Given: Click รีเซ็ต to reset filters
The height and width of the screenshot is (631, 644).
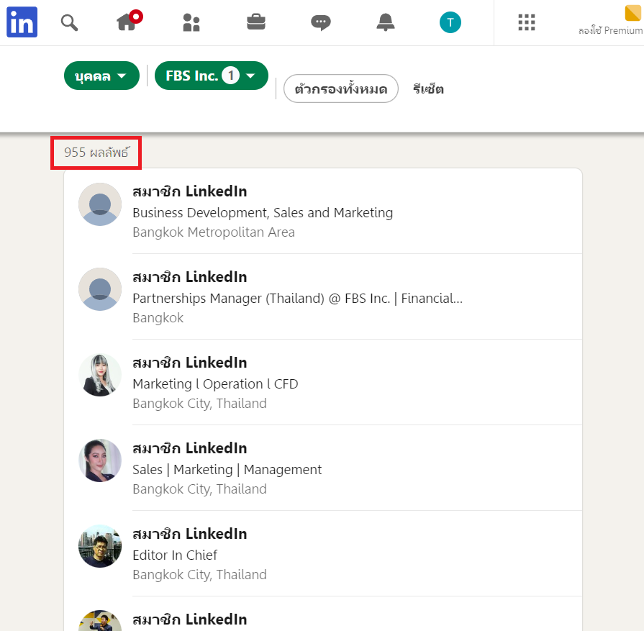Looking at the screenshot, I should 428,89.
